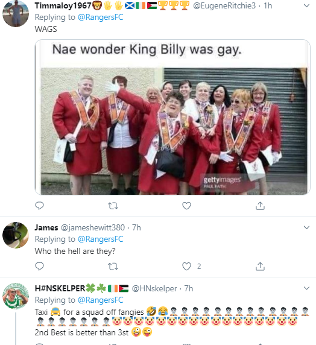
Task: Like James's tweet showing 2 likes
Action: [x=186, y=266]
